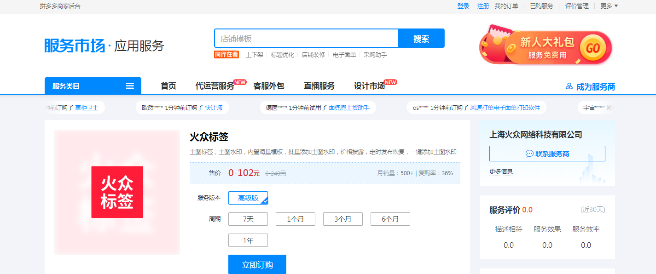Click the 搜索 button
This screenshot has width=656, height=274.
pos(421,39)
